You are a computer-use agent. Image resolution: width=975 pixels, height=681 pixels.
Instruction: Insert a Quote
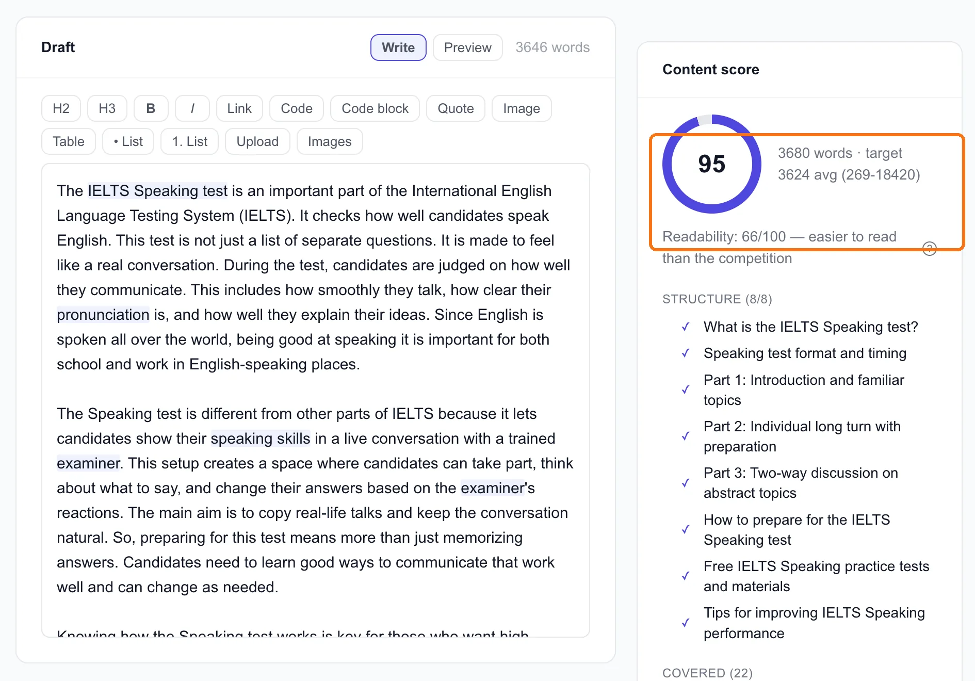tap(456, 108)
